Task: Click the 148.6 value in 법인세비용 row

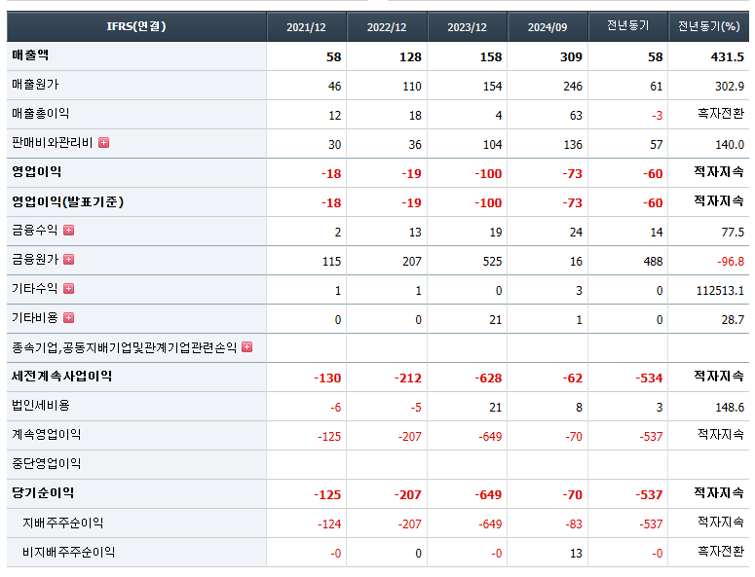Action: pos(730,408)
